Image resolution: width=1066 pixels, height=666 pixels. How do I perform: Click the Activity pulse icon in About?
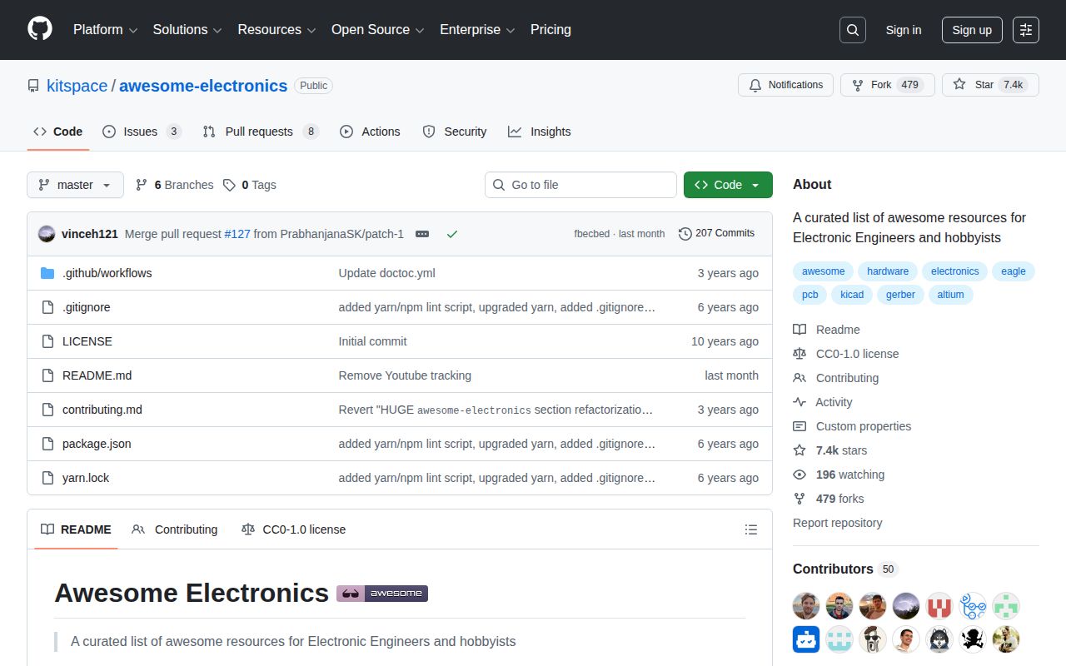click(799, 402)
